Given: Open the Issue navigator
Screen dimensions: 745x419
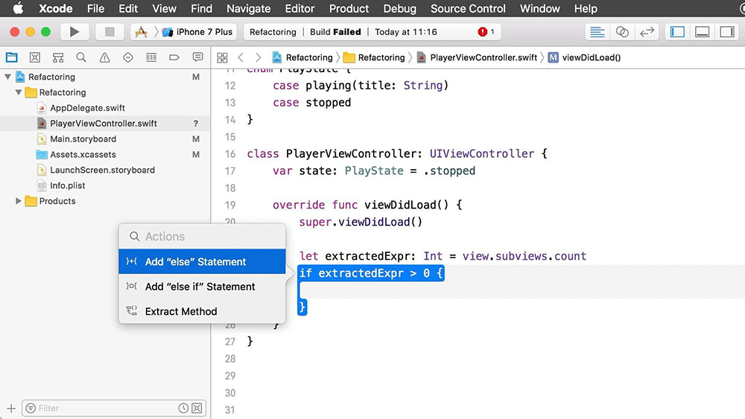Looking at the screenshot, I should coord(104,57).
